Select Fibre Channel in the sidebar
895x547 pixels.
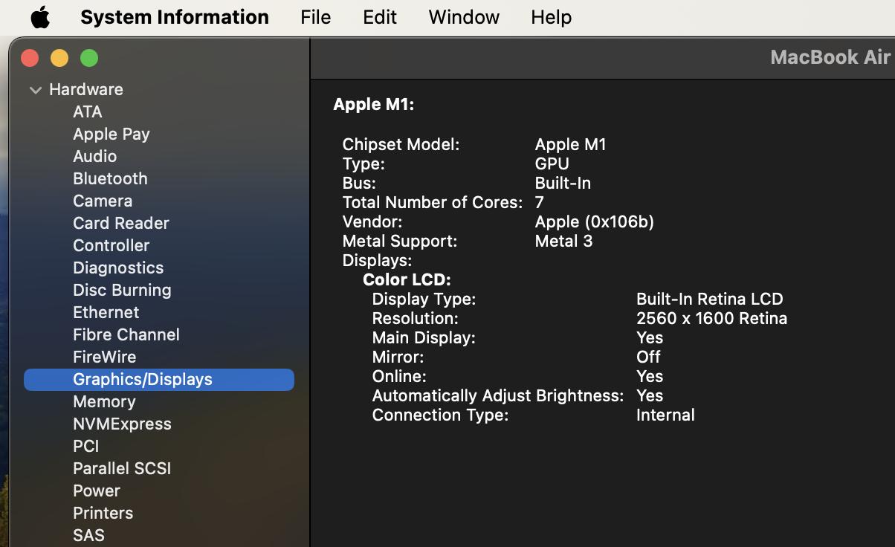126,334
